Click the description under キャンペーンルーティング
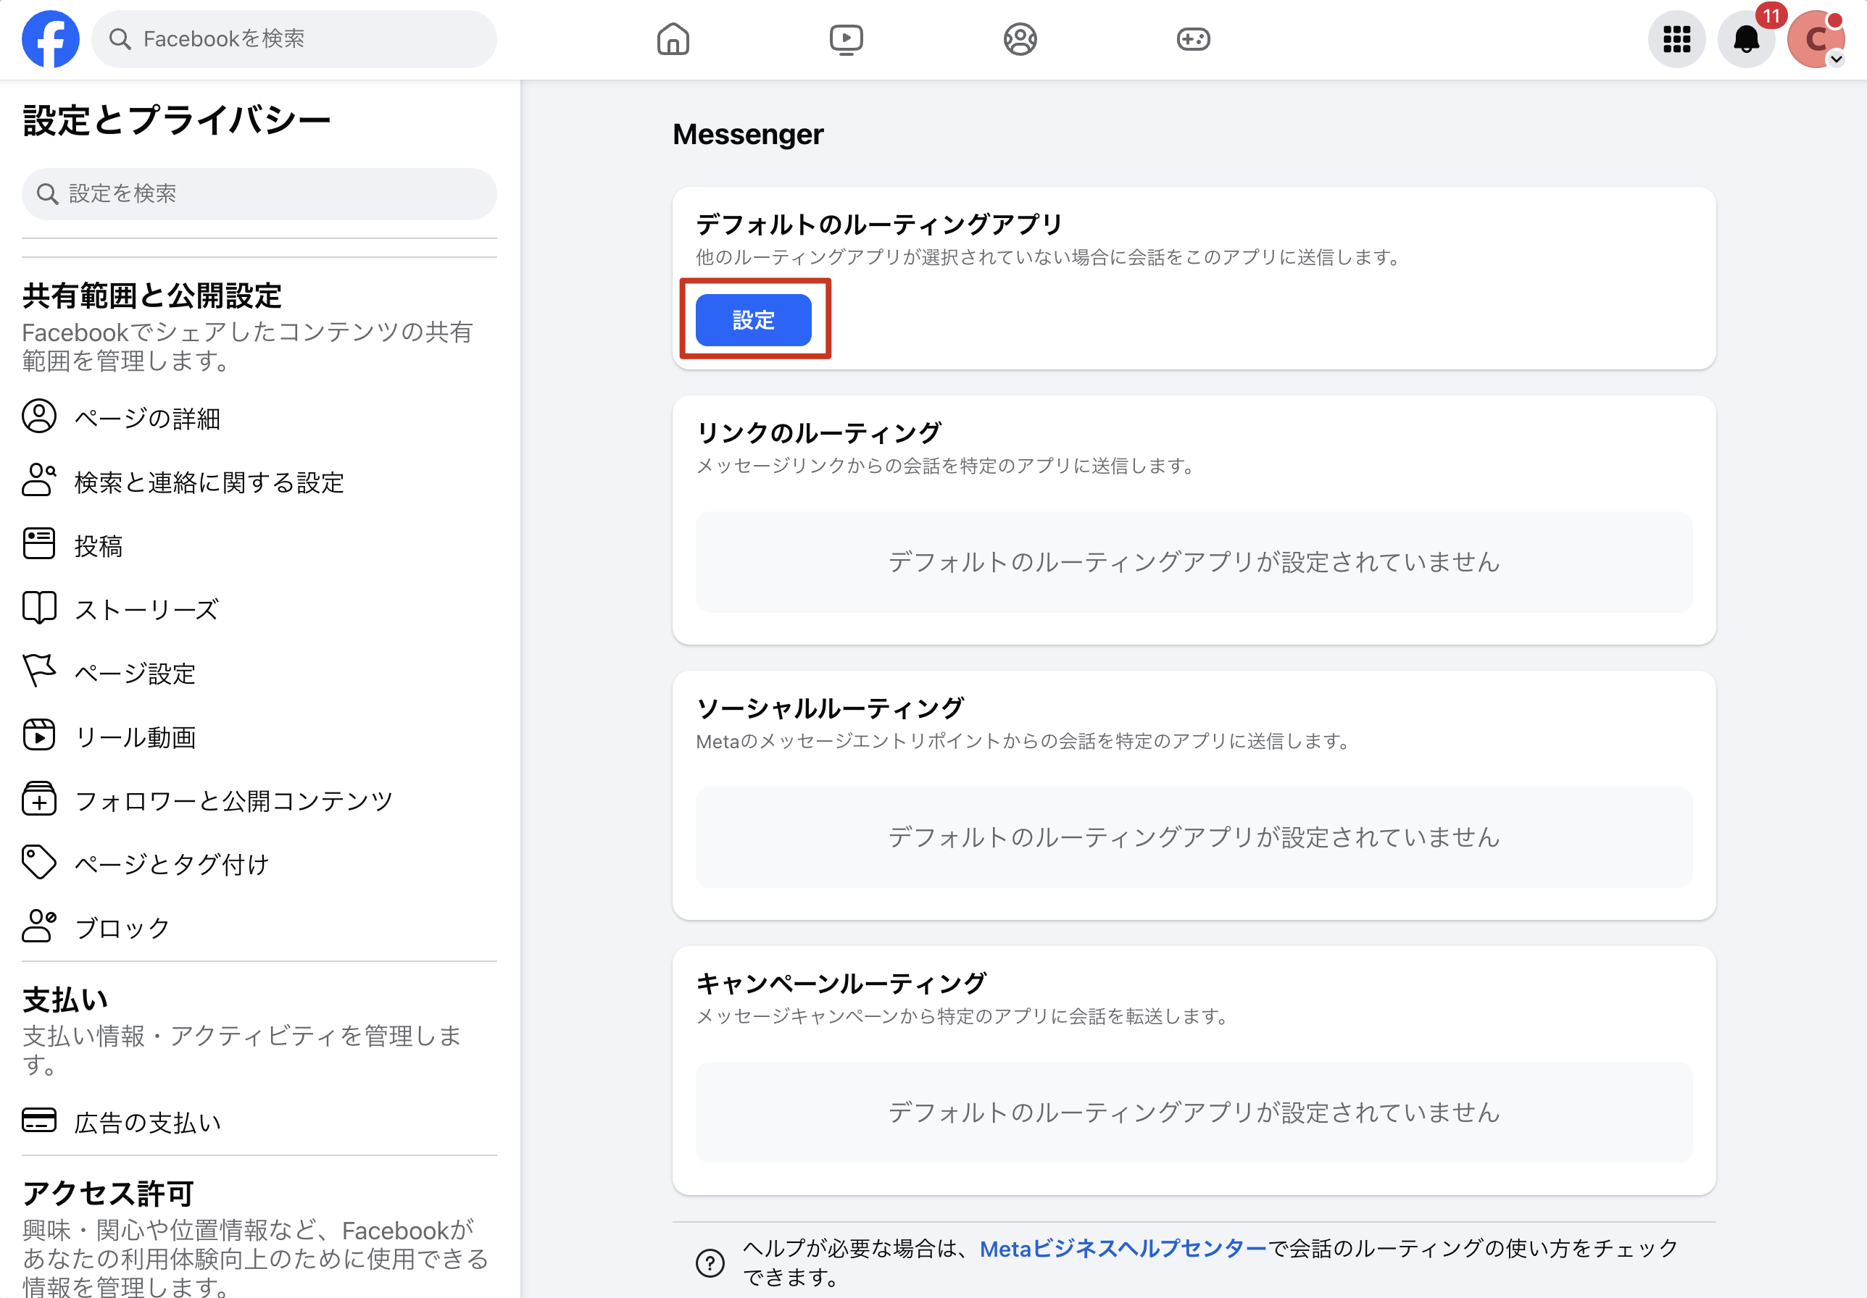1867x1298 pixels. pyautogui.click(x=964, y=1016)
